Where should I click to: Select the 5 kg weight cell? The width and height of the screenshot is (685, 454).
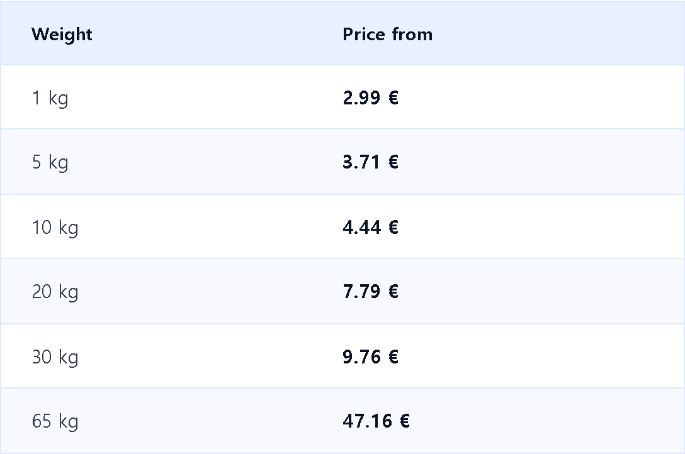tap(50, 162)
